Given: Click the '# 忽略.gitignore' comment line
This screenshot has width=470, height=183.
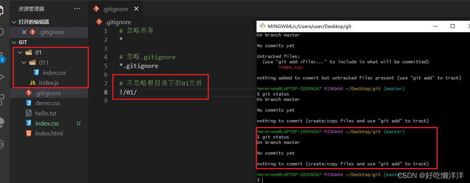Looking at the screenshot, I should [x=147, y=57].
